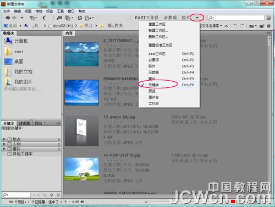Viewport: 275px width, 207px height.
Task: Rotate clockwise using toolbar icon
Action: pos(242,26)
